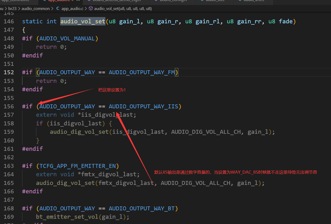Open the br23 breadcrumb folder
331x224 pixels.
click(x=12, y=9)
